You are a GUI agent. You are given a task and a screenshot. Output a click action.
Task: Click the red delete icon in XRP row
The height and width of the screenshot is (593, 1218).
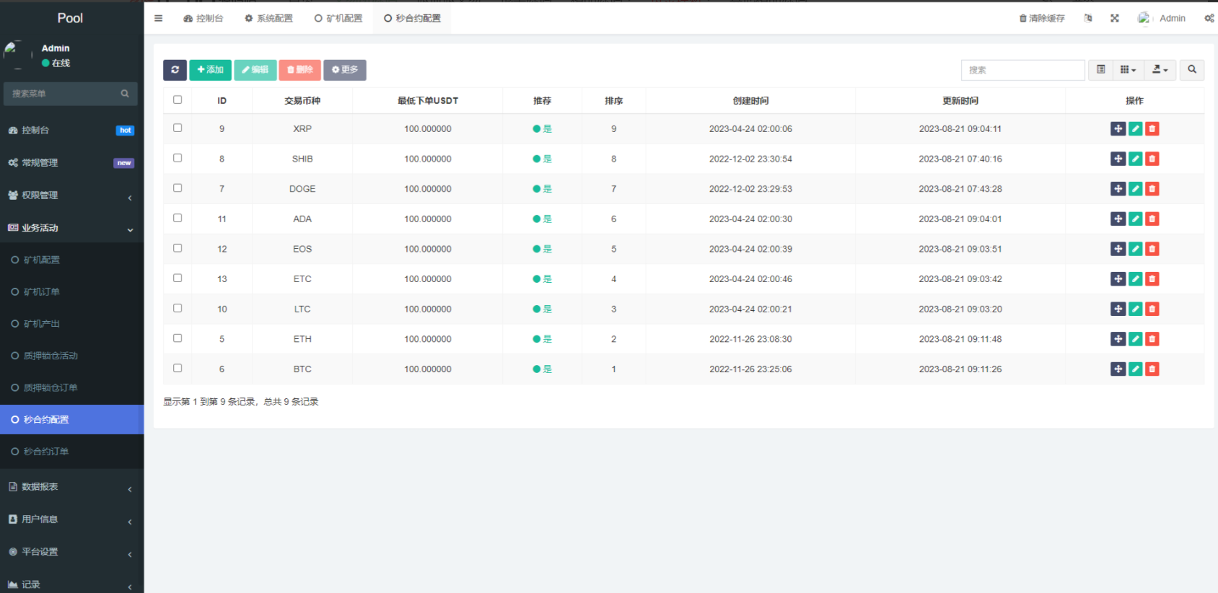(x=1152, y=129)
